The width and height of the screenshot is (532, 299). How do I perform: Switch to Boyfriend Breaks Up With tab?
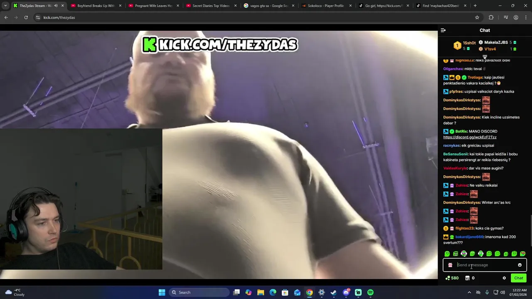pos(96,6)
